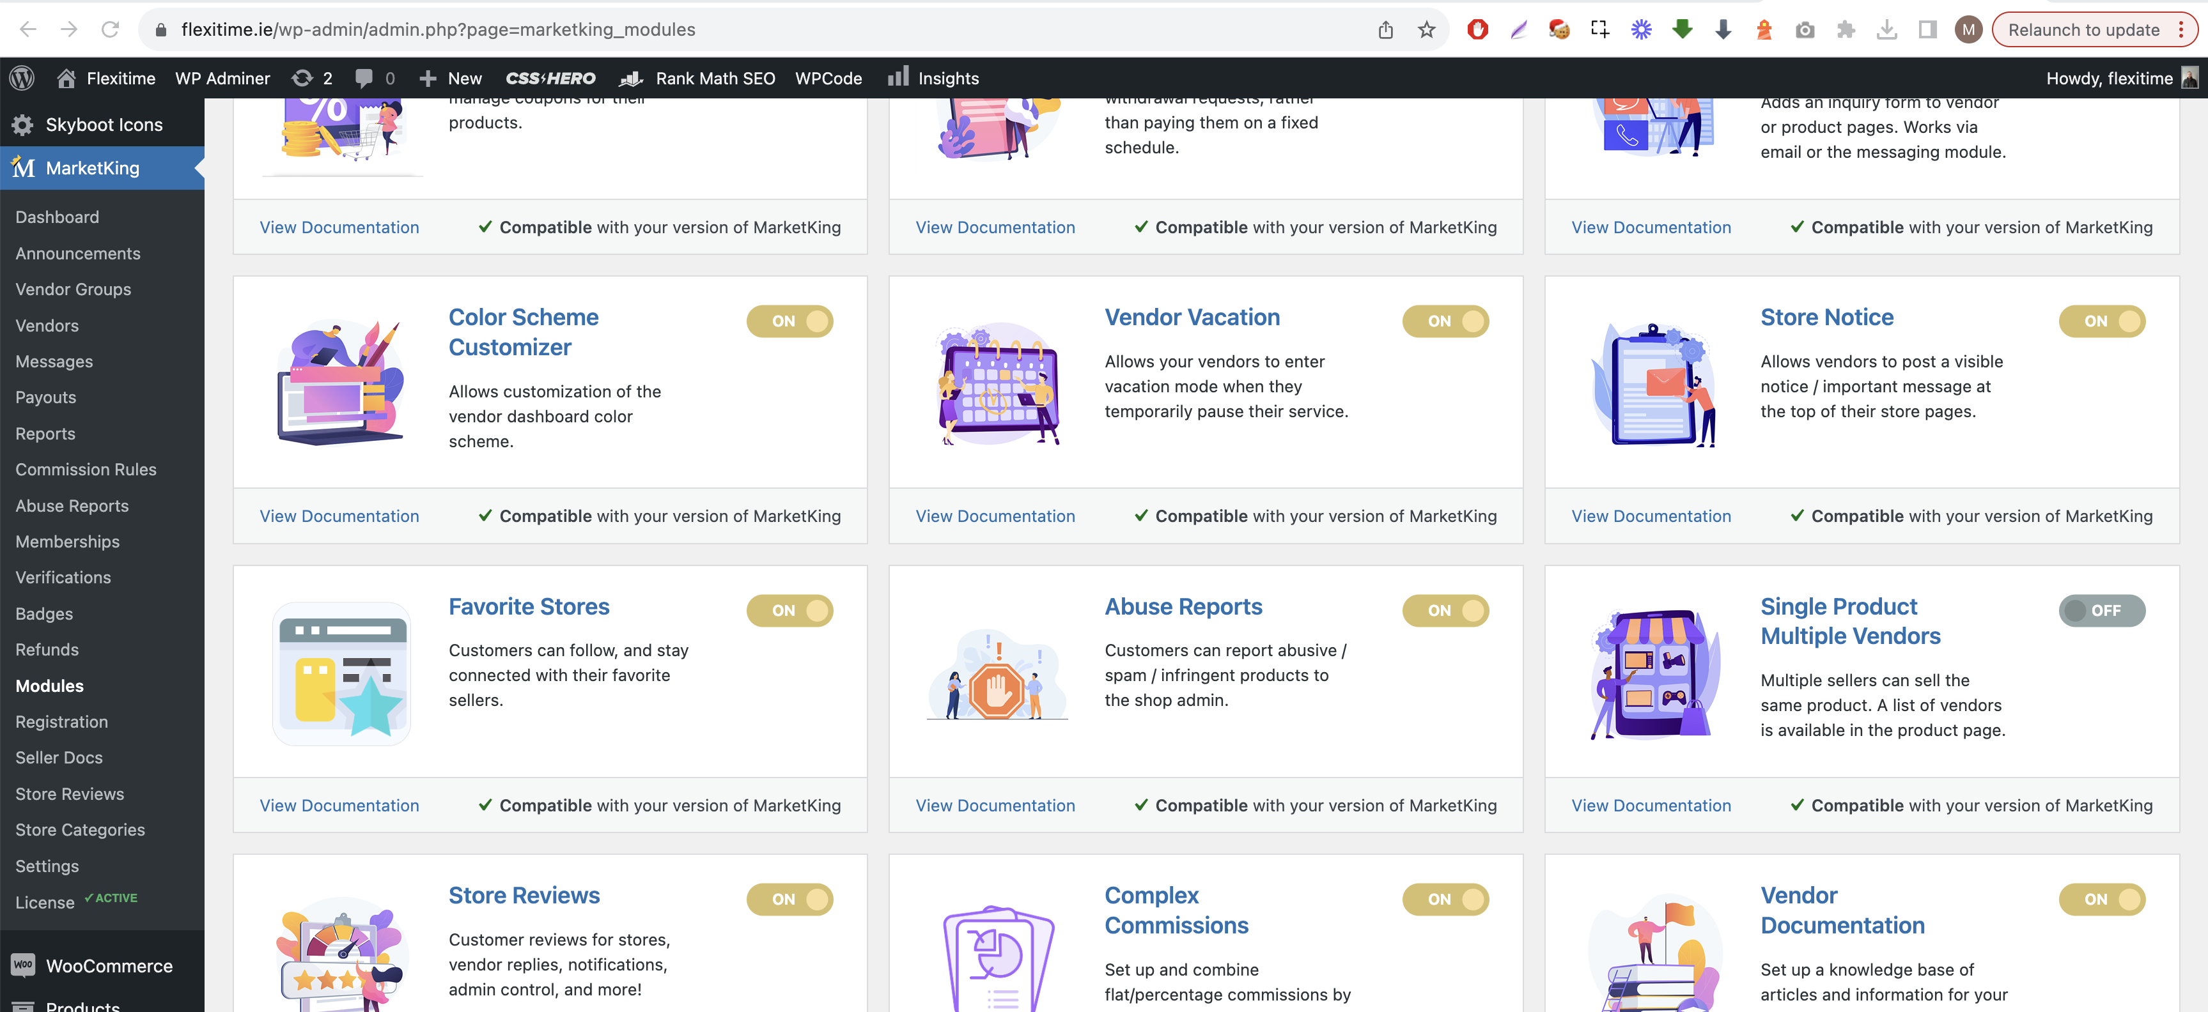Image resolution: width=2208 pixels, height=1012 pixels.
Task: Bookmark page with star icon
Action: tap(1426, 30)
